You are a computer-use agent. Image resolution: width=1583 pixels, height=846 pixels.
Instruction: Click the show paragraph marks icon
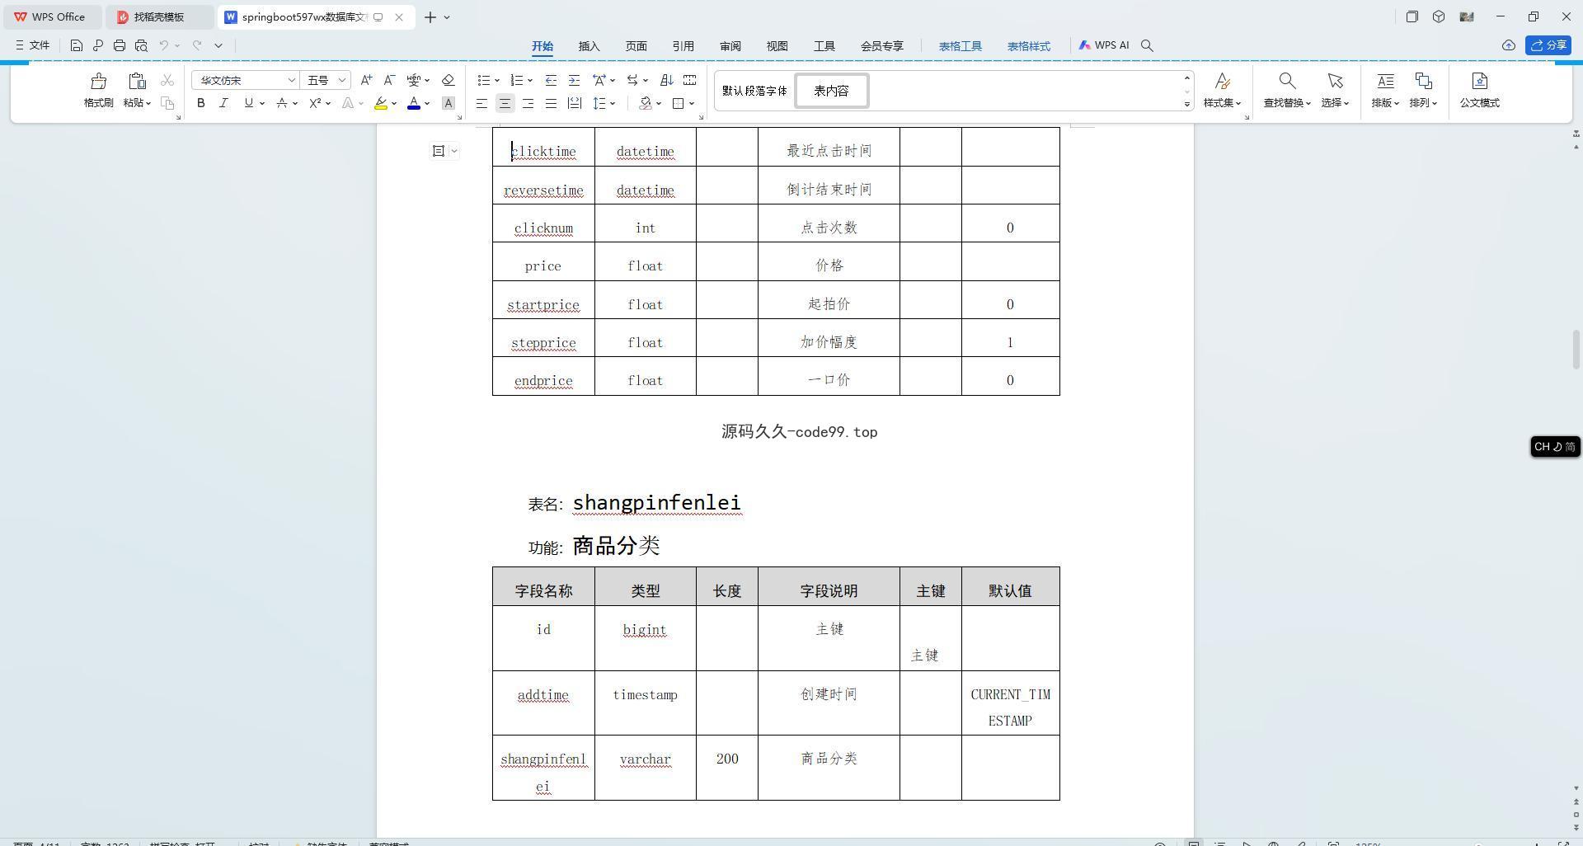coord(632,80)
